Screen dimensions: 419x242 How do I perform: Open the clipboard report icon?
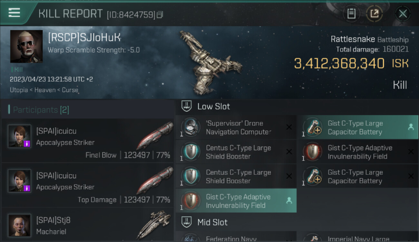(351, 14)
